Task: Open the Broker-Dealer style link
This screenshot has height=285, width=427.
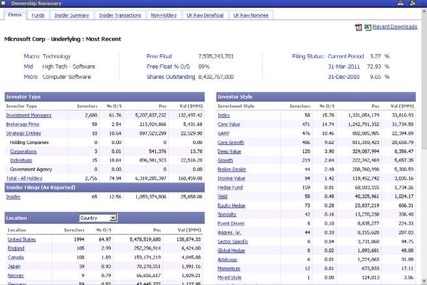Action: click(x=231, y=170)
